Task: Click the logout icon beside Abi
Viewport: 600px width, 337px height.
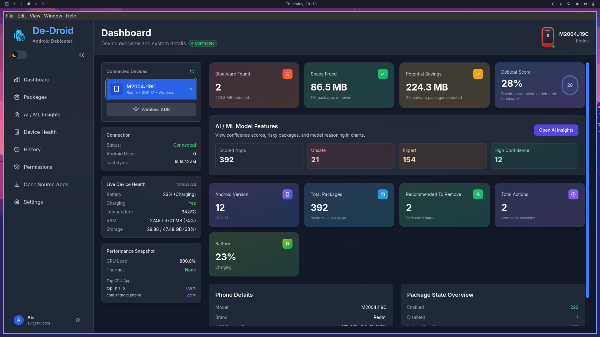Action: click(x=78, y=320)
